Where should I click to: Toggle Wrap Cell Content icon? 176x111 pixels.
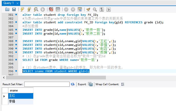pyautogui.click(x=123, y=84)
